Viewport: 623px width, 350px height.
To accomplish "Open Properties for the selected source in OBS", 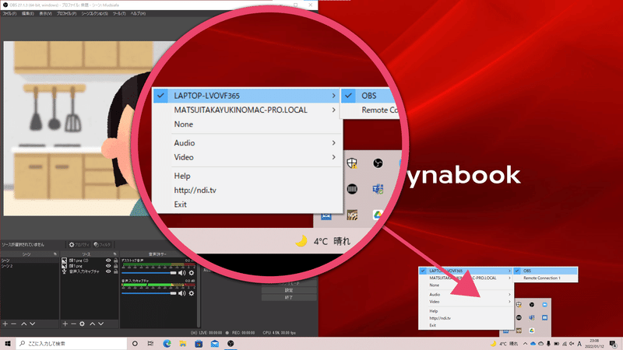I will 79,245.
